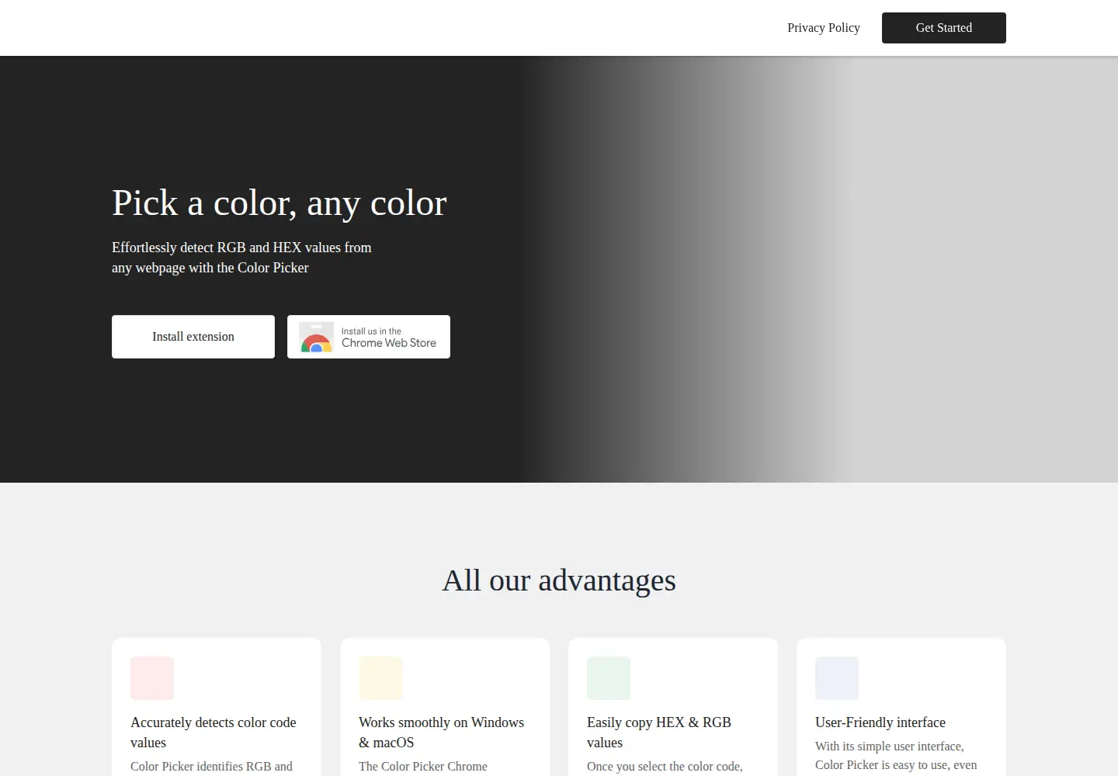Click the yellow icon above Works smoothly on Windows
Screen dimensions: 1118x776
(x=380, y=678)
